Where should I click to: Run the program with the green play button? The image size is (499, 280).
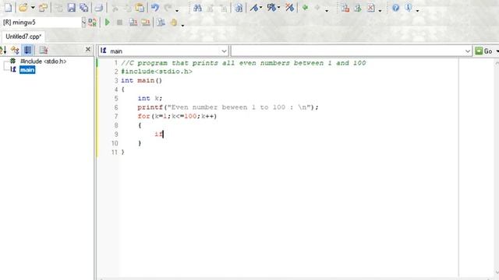point(108,23)
